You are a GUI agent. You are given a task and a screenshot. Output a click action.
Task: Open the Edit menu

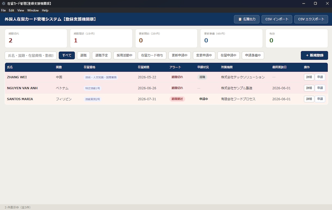(x=11, y=10)
